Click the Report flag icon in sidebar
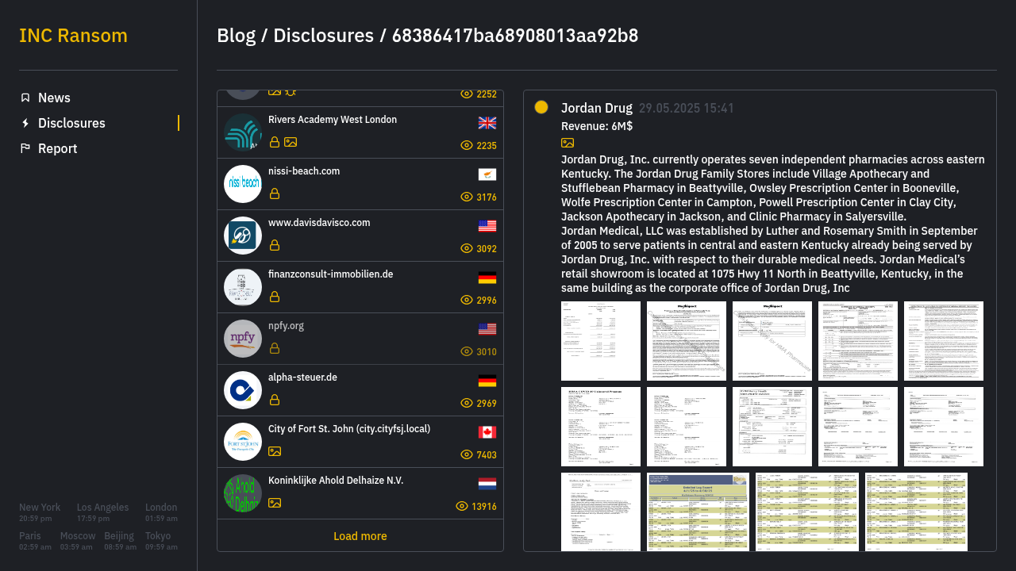 pos(25,148)
